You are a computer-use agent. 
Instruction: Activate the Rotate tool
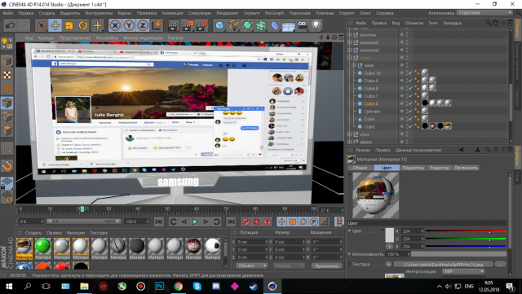pyautogui.click(x=83, y=25)
